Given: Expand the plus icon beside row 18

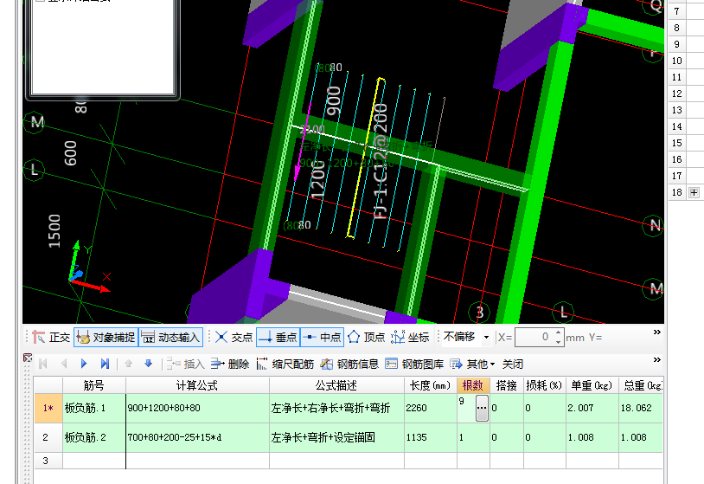Looking at the screenshot, I should [x=694, y=192].
